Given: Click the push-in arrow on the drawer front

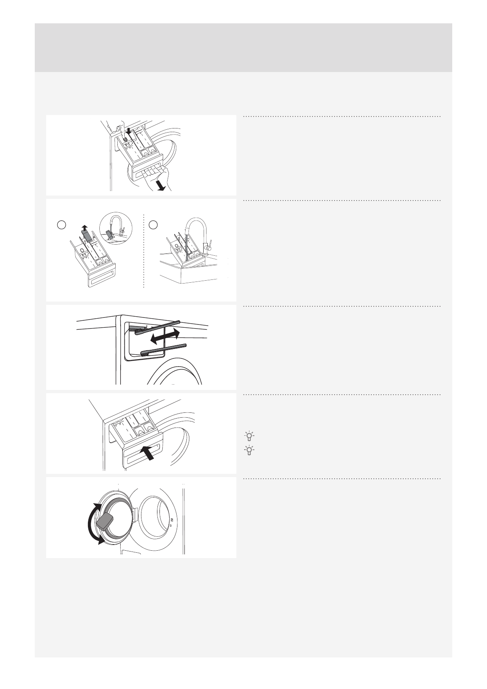Looking at the screenshot, I should tap(148, 453).
